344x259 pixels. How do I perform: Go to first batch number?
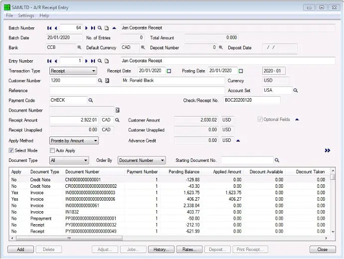(x=49, y=28)
